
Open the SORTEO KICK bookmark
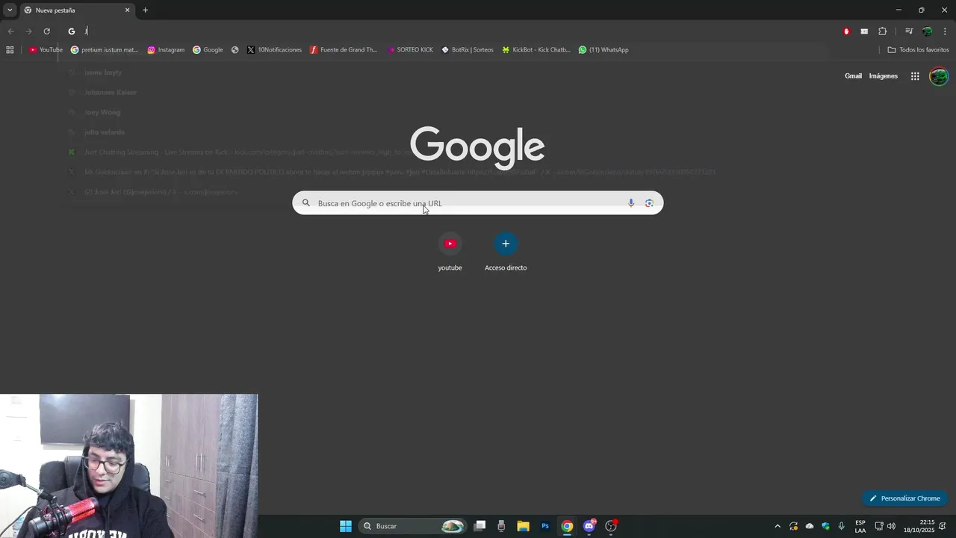point(410,50)
